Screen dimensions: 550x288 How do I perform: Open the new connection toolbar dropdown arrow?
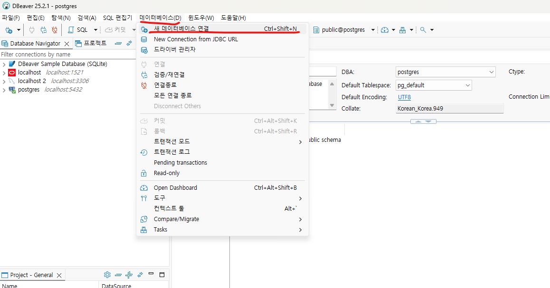point(19,30)
